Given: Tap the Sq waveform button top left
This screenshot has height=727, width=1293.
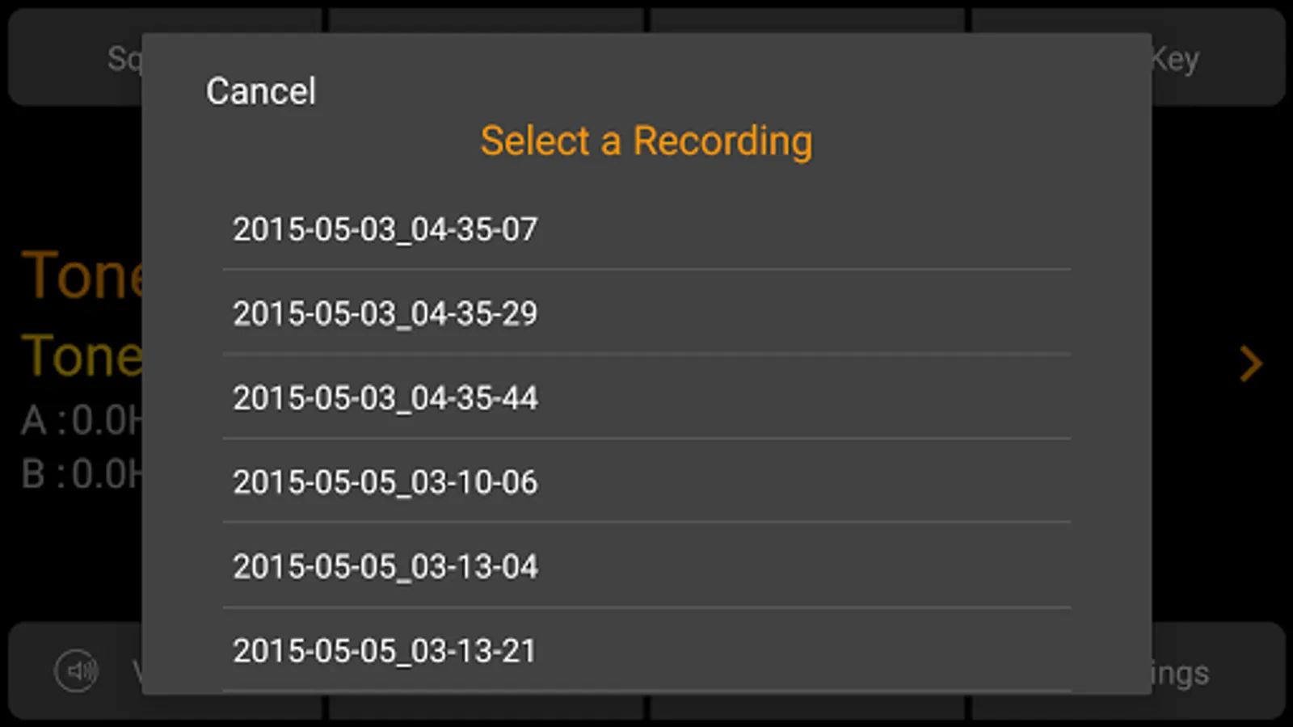Looking at the screenshot, I should pyautogui.click(x=123, y=58).
